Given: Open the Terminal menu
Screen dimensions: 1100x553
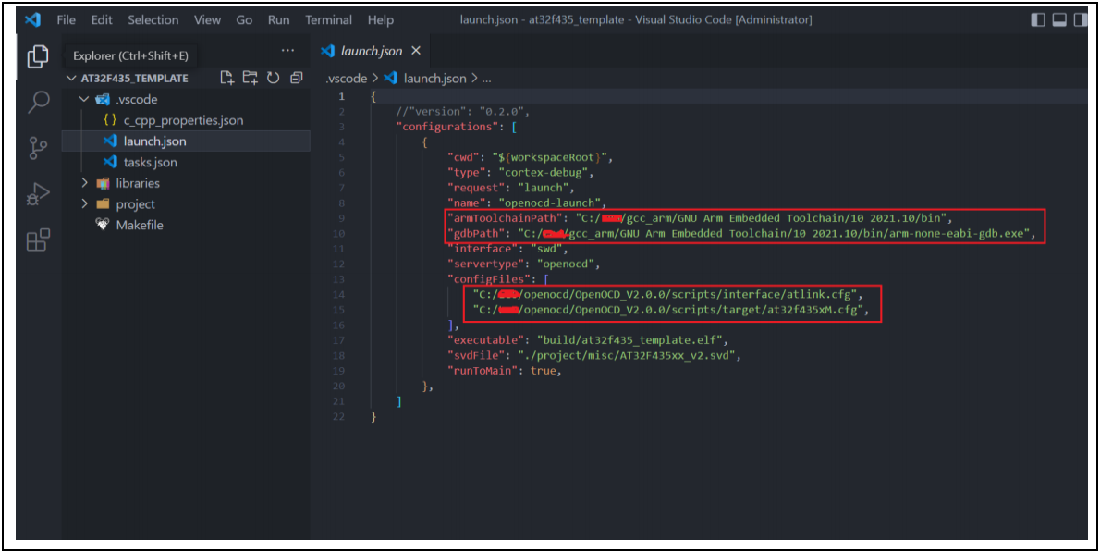Looking at the screenshot, I should [328, 19].
